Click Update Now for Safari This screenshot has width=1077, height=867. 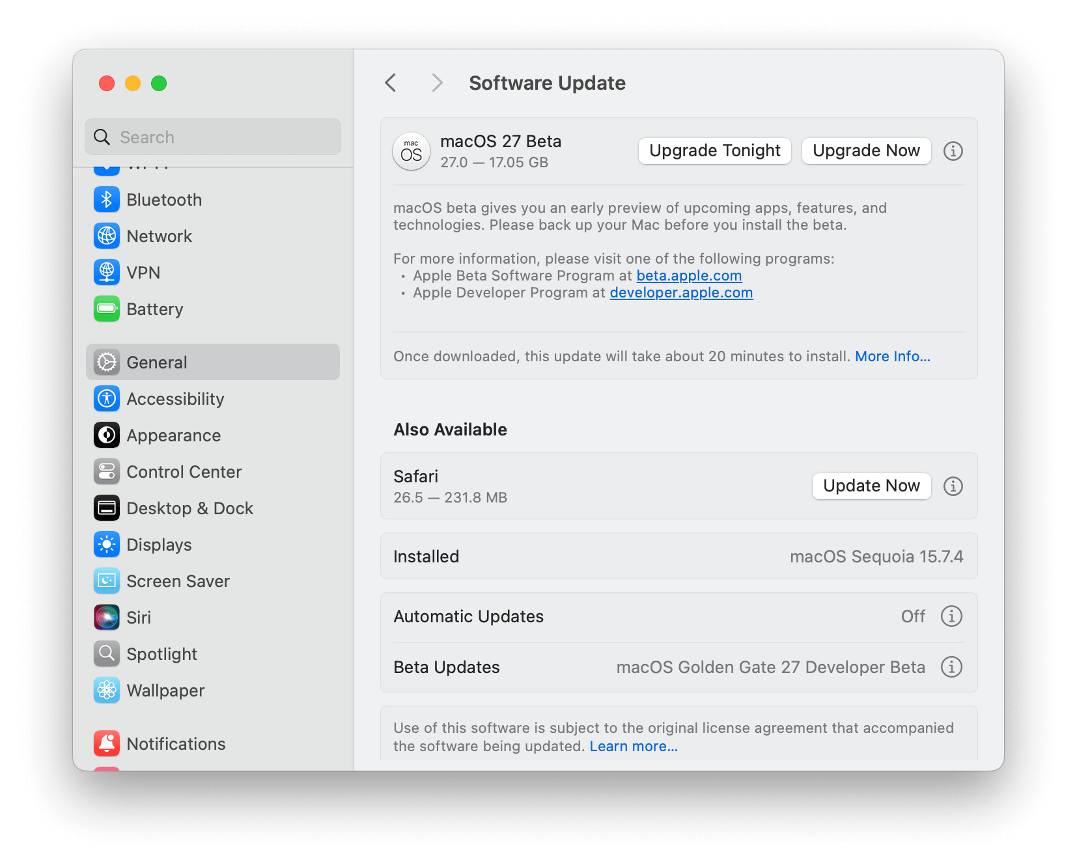(871, 486)
